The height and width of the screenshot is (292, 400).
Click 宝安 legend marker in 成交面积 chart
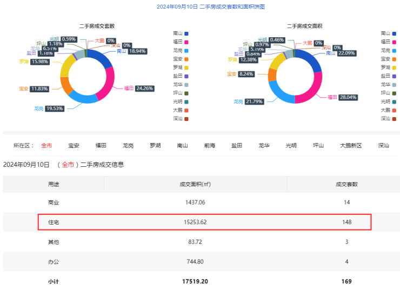[x=395, y=59]
